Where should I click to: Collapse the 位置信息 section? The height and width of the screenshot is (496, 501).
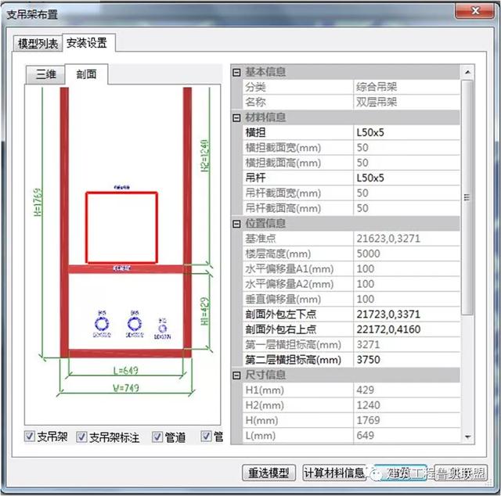click(236, 223)
